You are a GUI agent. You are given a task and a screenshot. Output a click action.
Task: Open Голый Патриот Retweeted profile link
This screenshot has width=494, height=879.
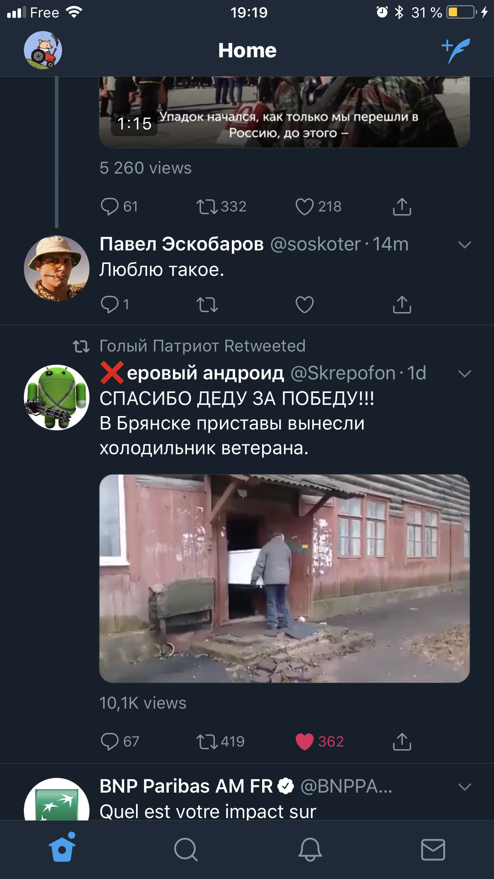(x=202, y=346)
